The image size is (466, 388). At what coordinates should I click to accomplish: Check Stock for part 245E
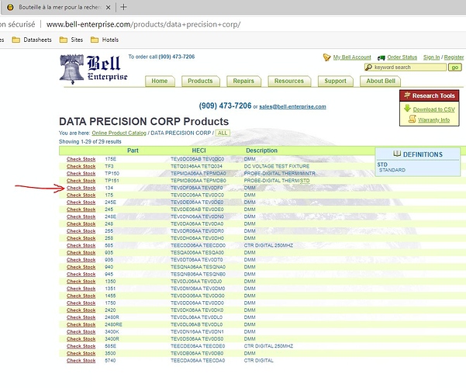pyautogui.click(x=81, y=203)
